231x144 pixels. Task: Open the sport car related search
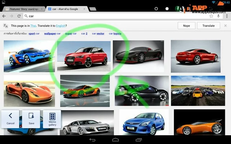[34, 33]
